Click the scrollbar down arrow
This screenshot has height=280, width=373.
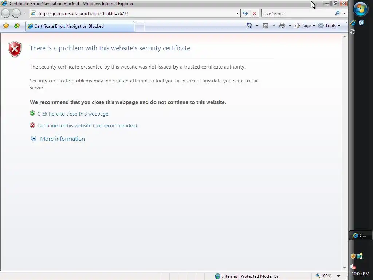(x=345, y=268)
